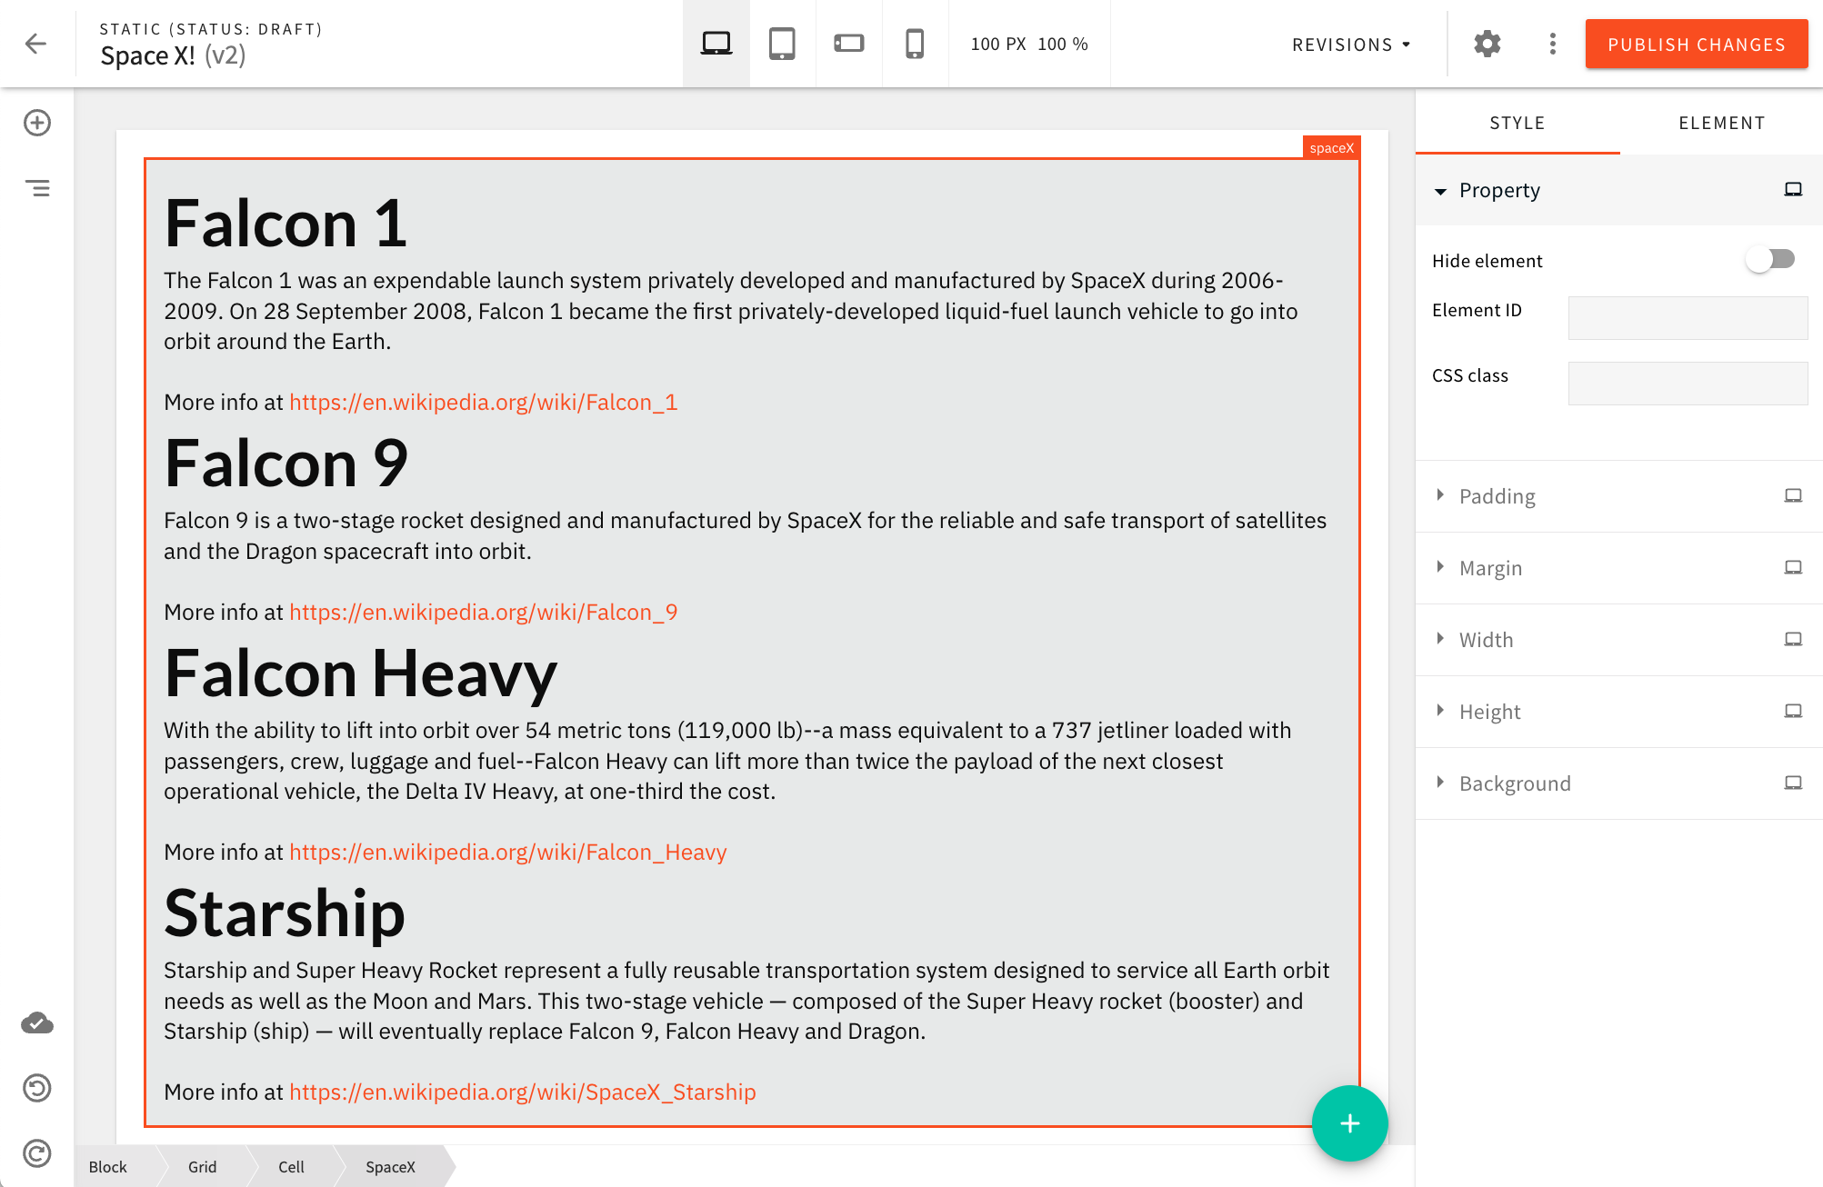Image resolution: width=1823 pixels, height=1187 pixels.
Task: Select the SpaceX breadcrumb item
Action: 389,1167
